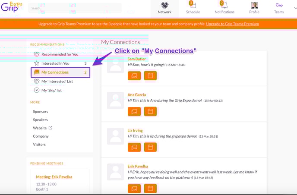The image size is (297, 195).
Task: Click the Booth 1 meeting location
Action: tap(42, 189)
